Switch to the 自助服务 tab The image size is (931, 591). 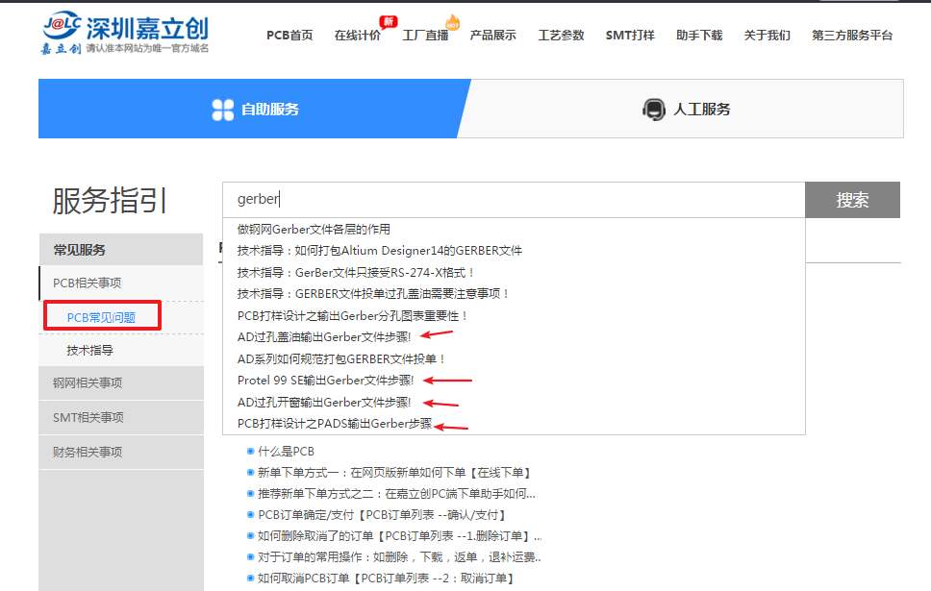tap(255, 110)
